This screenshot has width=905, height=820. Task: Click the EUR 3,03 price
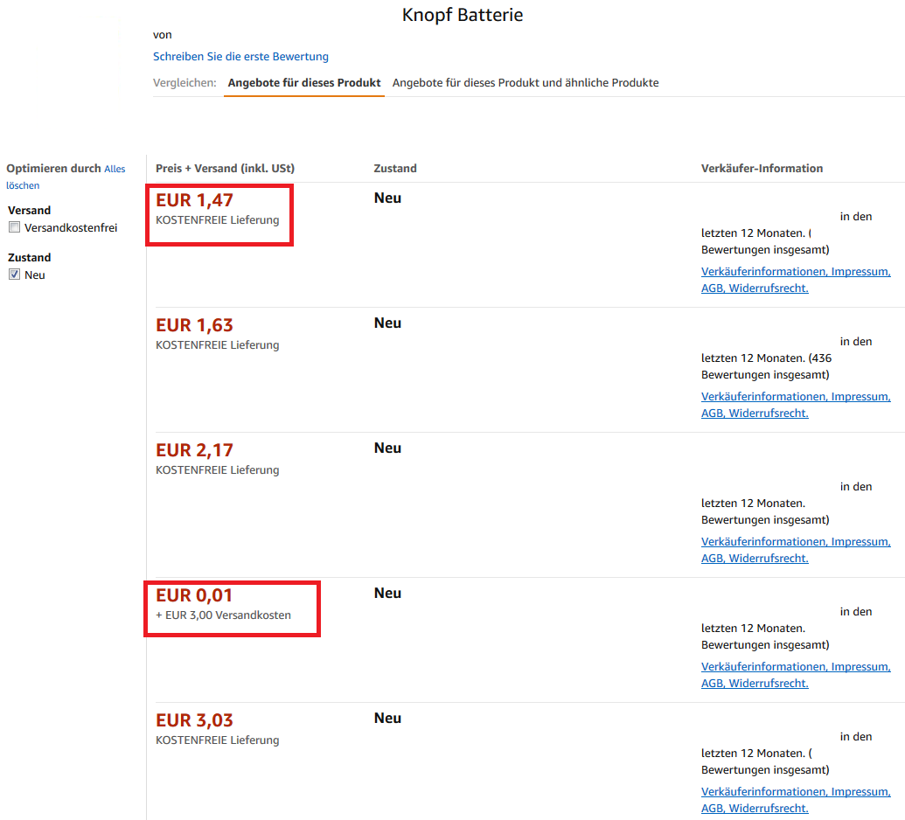[x=194, y=720]
